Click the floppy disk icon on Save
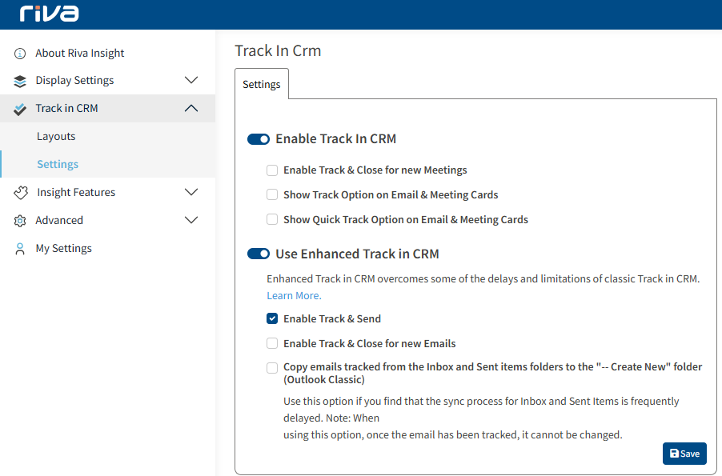 [674, 454]
